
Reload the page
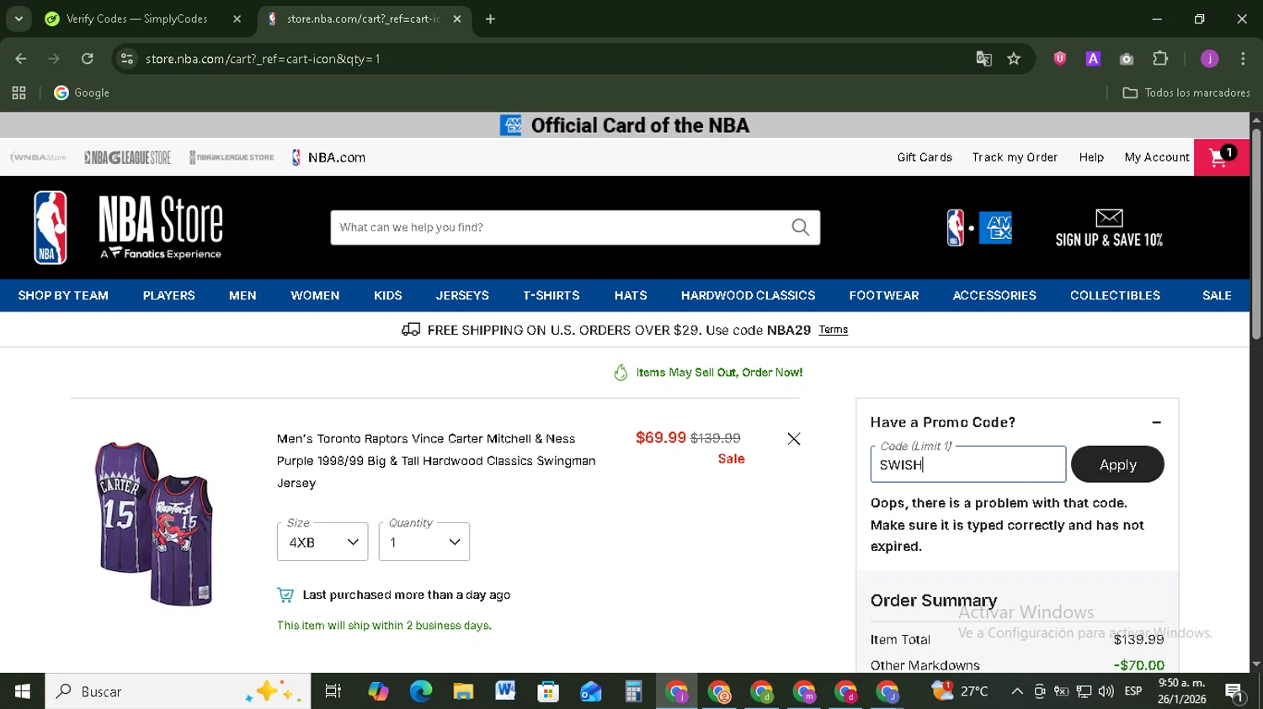pos(88,59)
